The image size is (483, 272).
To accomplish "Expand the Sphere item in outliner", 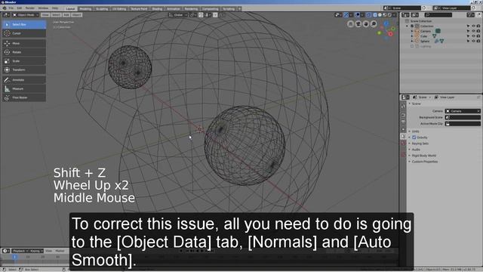I will click(412, 41).
